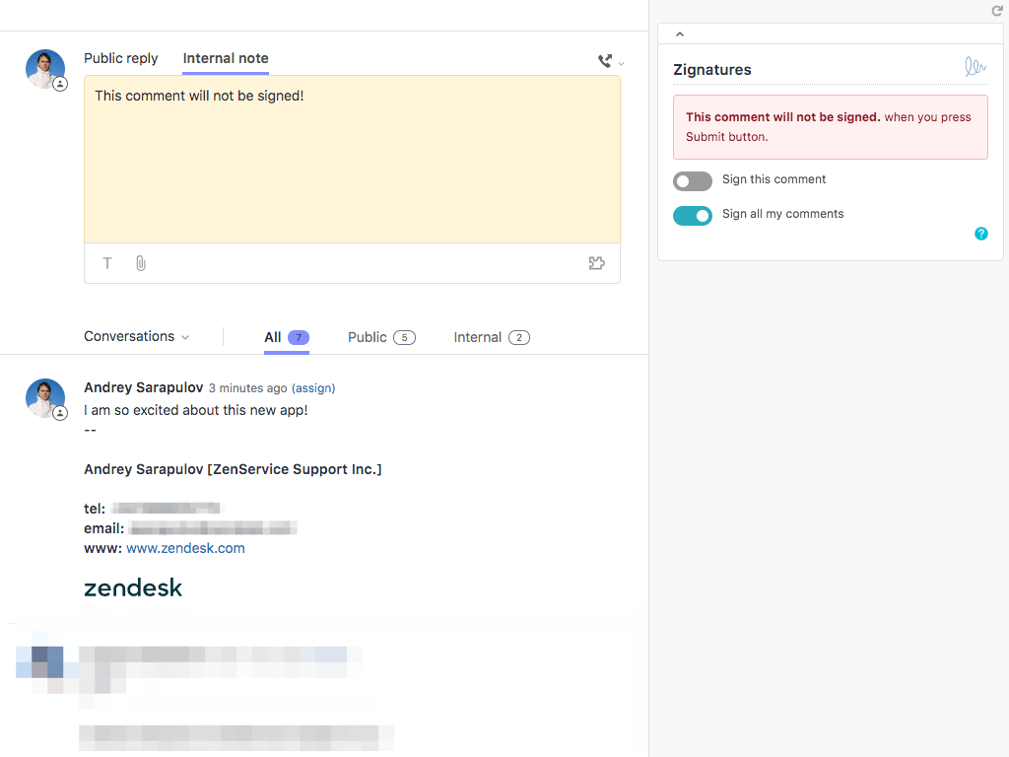Disable the Sign all my comments toggle
Viewport: 1009px width, 757px height.
coord(693,216)
